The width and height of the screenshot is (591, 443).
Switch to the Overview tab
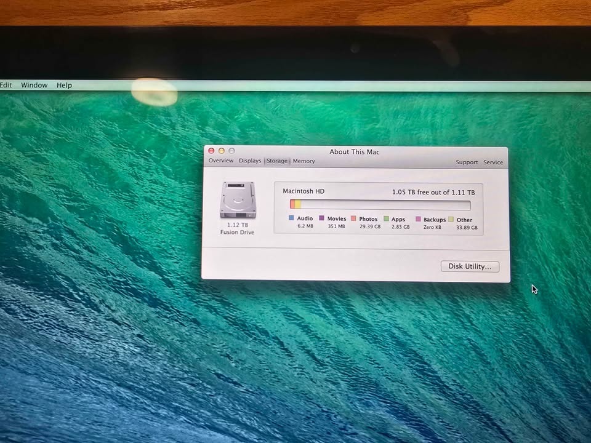point(221,161)
